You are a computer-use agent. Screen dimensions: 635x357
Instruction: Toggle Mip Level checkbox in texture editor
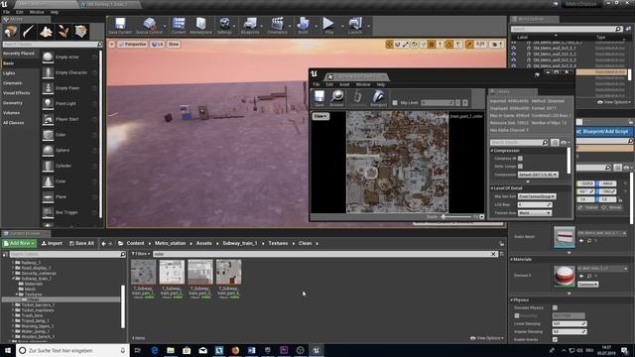395,103
